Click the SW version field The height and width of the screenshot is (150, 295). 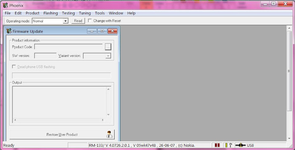click(45, 56)
